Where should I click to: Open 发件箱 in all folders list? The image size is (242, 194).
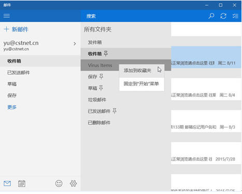[126, 42]
